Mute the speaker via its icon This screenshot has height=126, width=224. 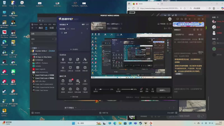coord(118,89)
